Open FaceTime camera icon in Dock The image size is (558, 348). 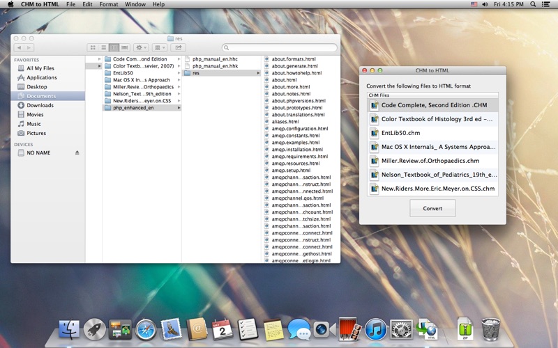(x=324, y=329)
